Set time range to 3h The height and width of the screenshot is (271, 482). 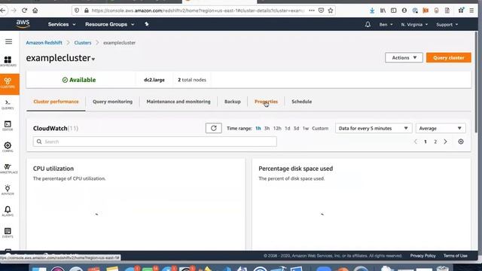coord(267,129)
